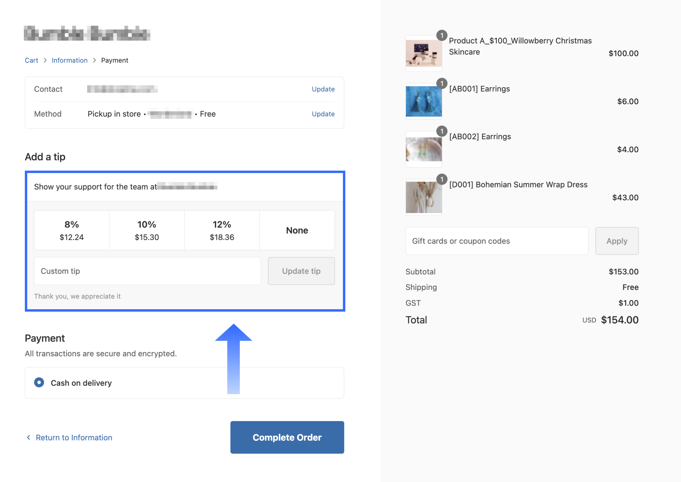681x482 pixels.
Task: Select None for the tip amount
Action: [297, 230]
